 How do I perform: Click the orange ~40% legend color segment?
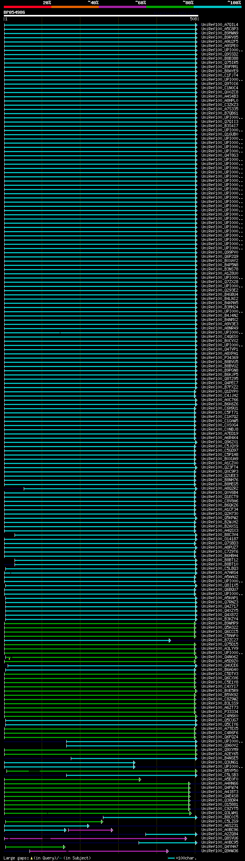tap(75, 7)
